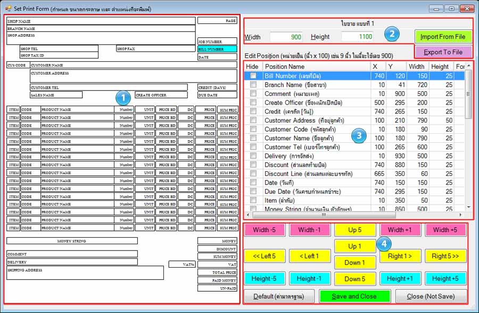Viewport: 479px width, 313px height.
Task: Select the UN-PAID box in the preview
Action: (217, 288)
